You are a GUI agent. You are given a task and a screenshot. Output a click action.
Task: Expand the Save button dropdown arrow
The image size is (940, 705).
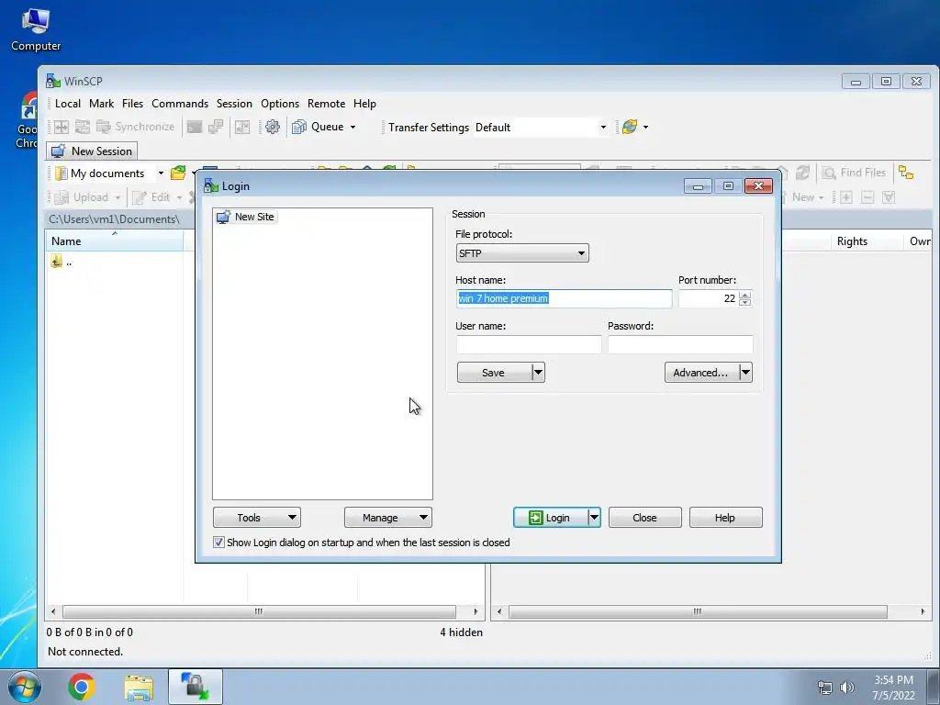(538, 373)
